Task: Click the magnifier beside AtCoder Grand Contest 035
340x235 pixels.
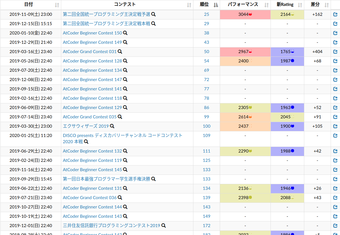Action: [x=120, y=117]
